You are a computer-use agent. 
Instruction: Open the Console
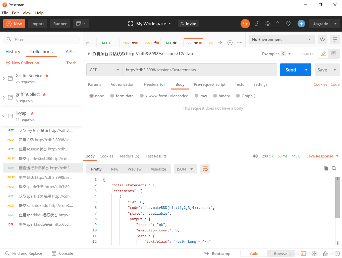(63, 253)
